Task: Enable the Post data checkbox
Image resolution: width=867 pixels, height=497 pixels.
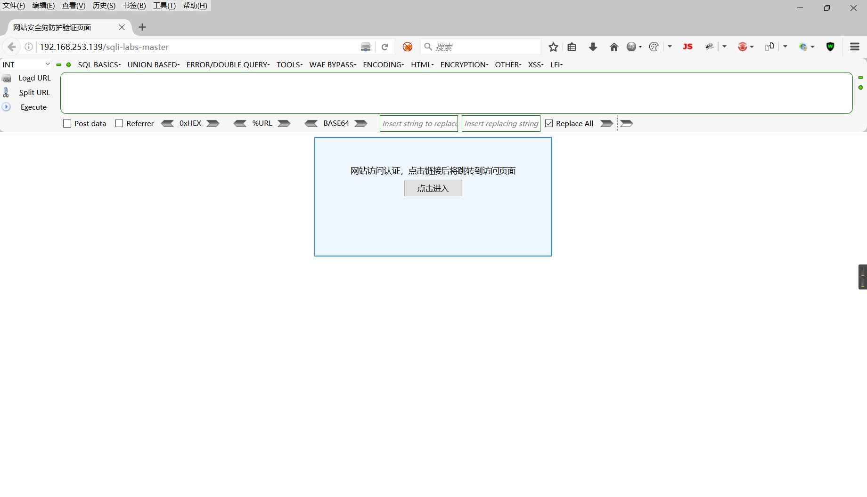Action: click(67, 123)
